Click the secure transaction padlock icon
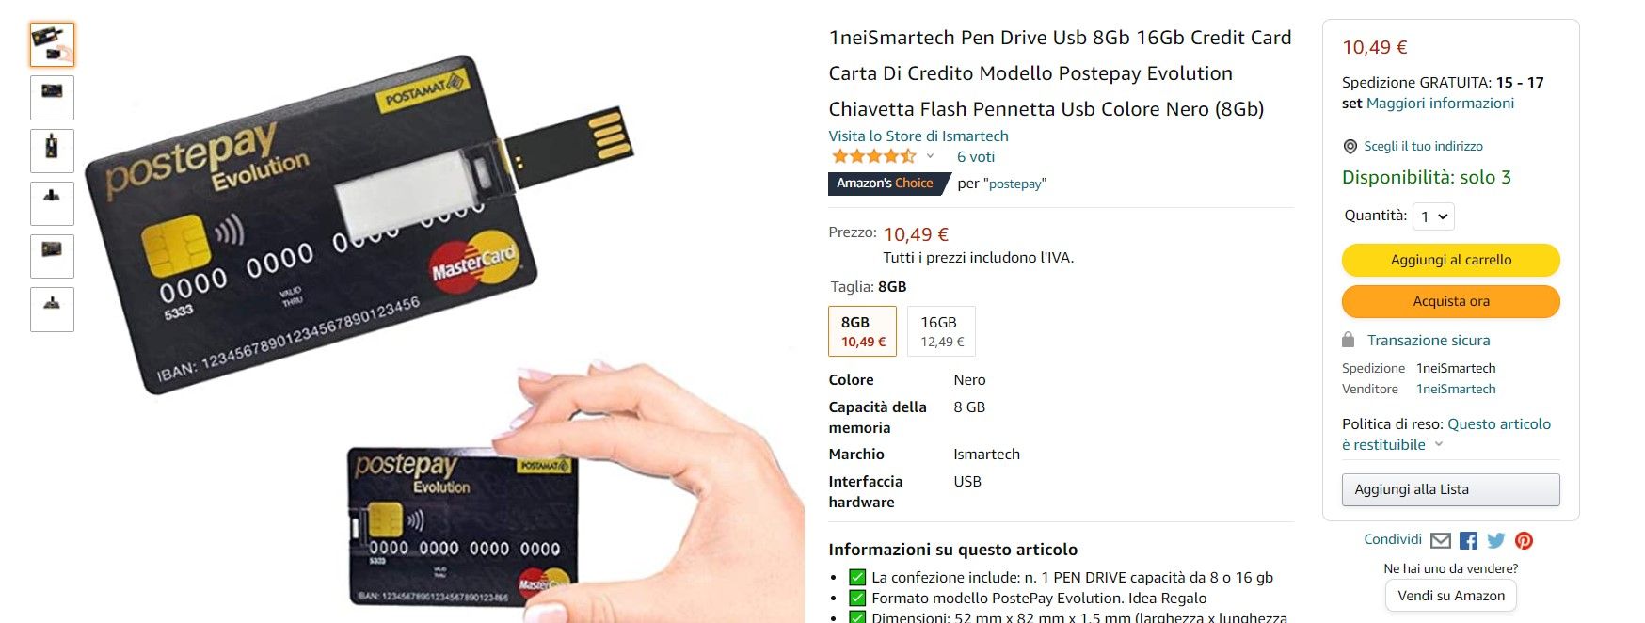 (x=1348, y=340)
